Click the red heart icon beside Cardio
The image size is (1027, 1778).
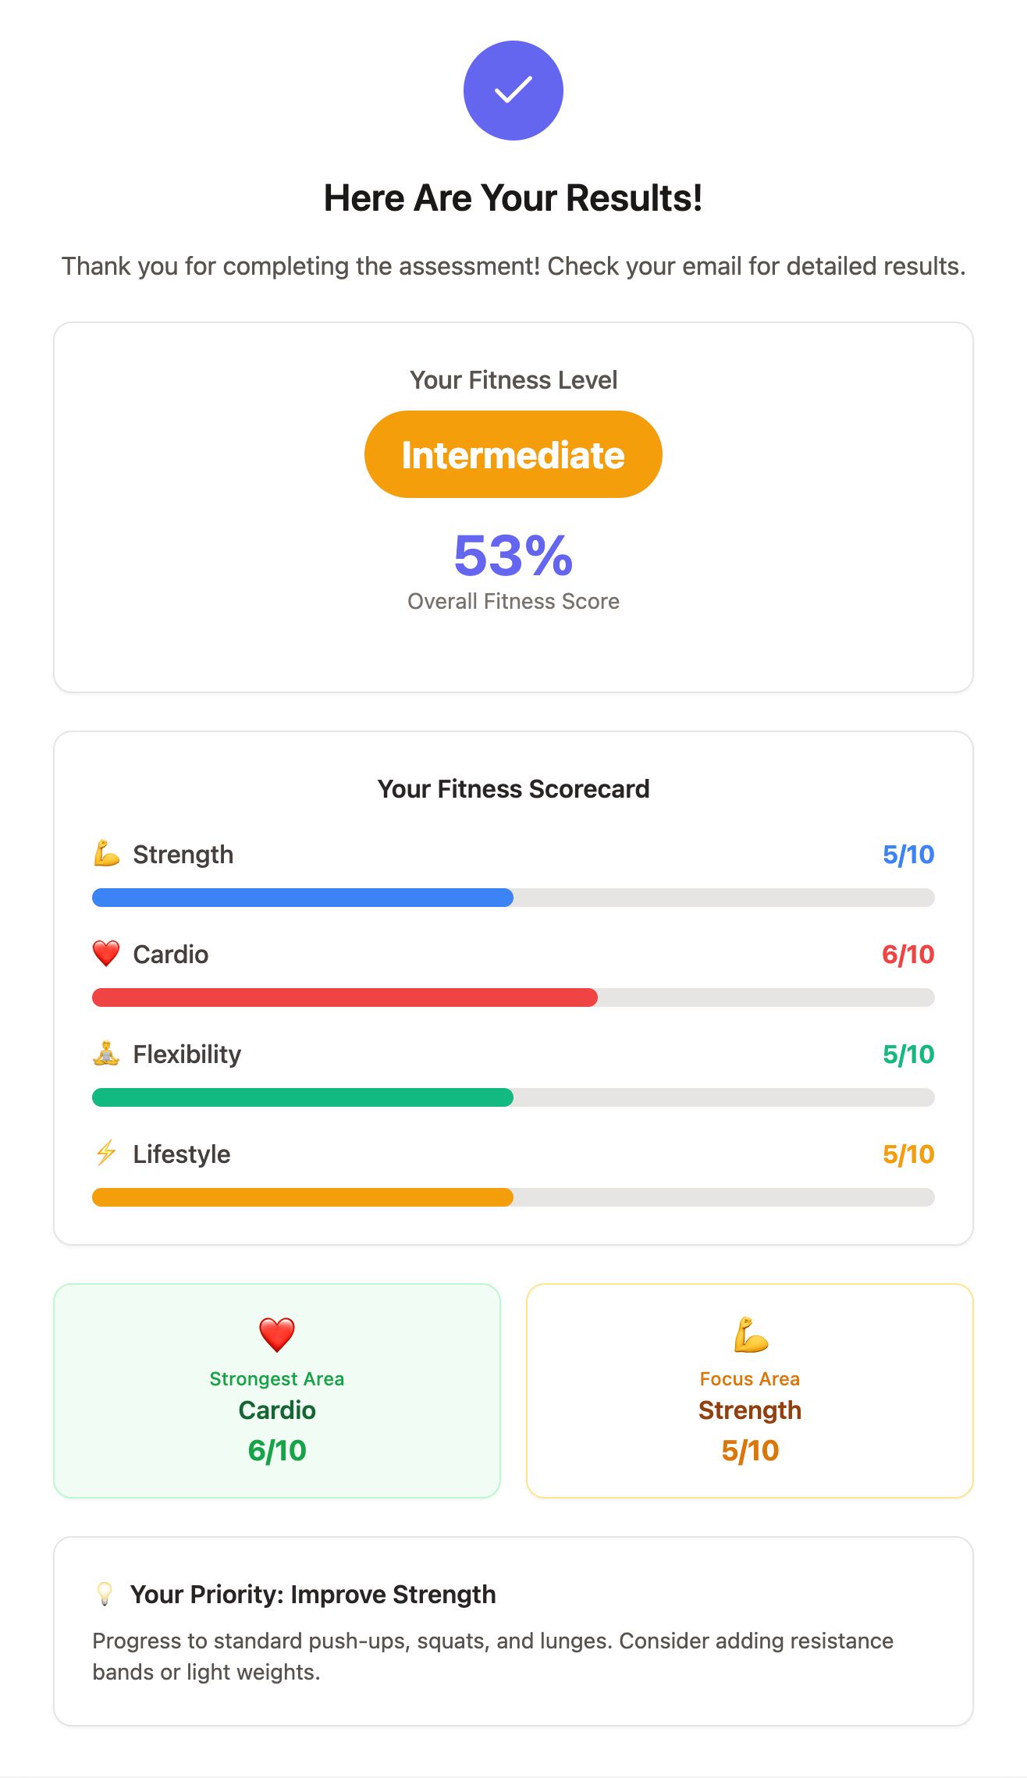[x=106, y=954]
